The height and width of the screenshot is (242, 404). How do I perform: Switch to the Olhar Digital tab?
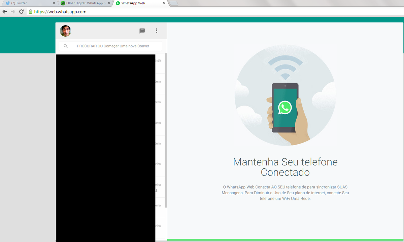[x=86, y=3]
